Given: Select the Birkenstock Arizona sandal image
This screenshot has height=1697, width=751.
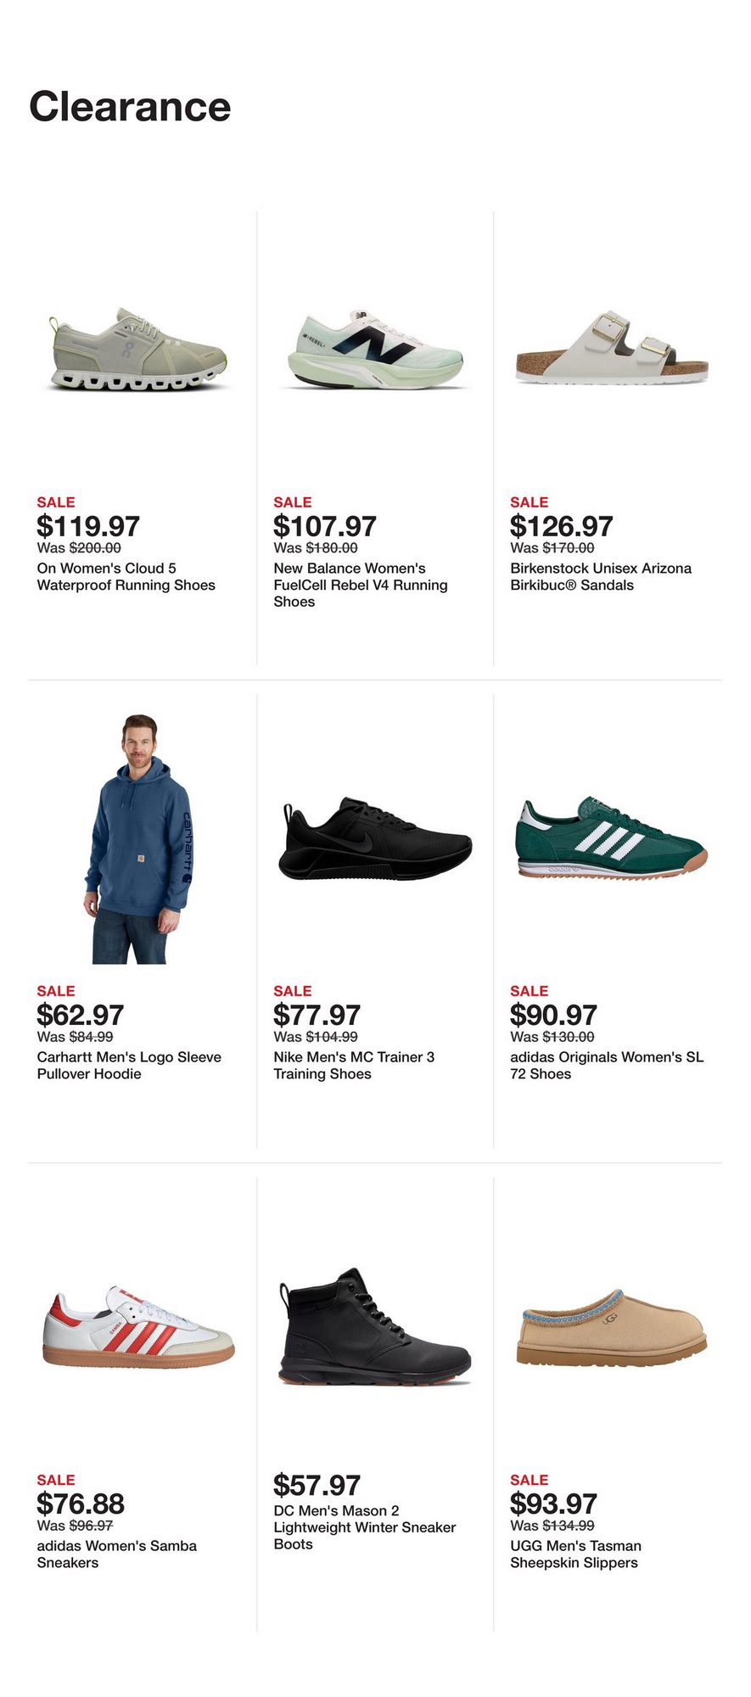Looking at the screenshot, I should [611, 348].
